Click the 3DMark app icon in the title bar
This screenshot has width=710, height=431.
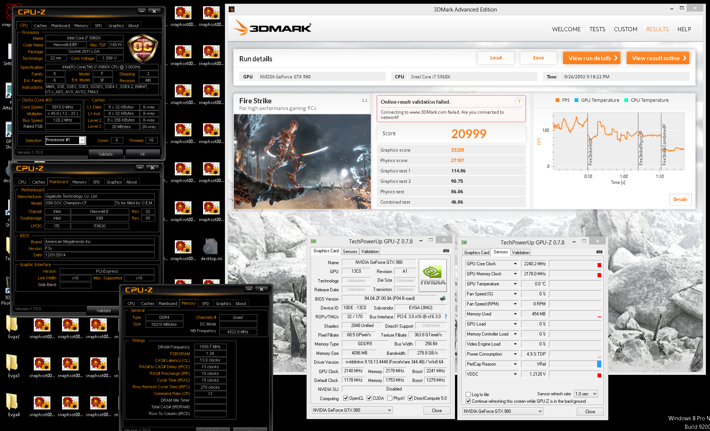tap(231, 9)
